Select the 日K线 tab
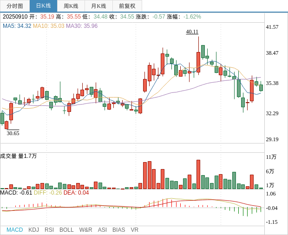The image size is (288, 235). (x=43, y=6)
